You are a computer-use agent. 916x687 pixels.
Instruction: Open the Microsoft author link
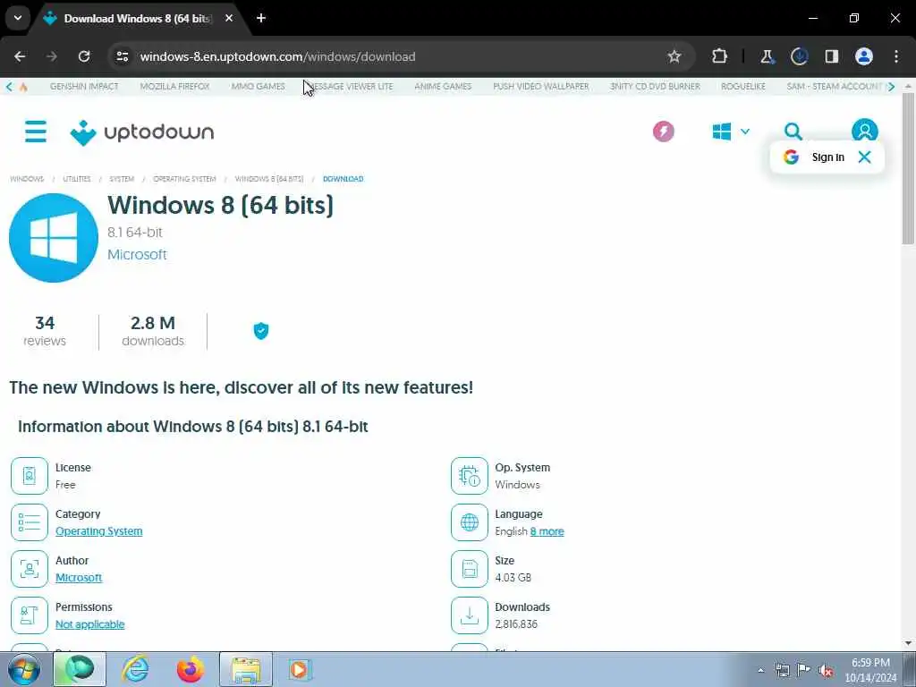pyautogui.click(x=79, y=577)
